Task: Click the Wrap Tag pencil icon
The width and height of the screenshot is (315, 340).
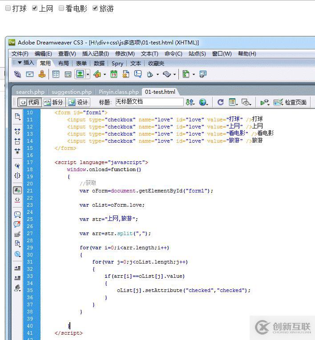Action: tap(17, 234)
